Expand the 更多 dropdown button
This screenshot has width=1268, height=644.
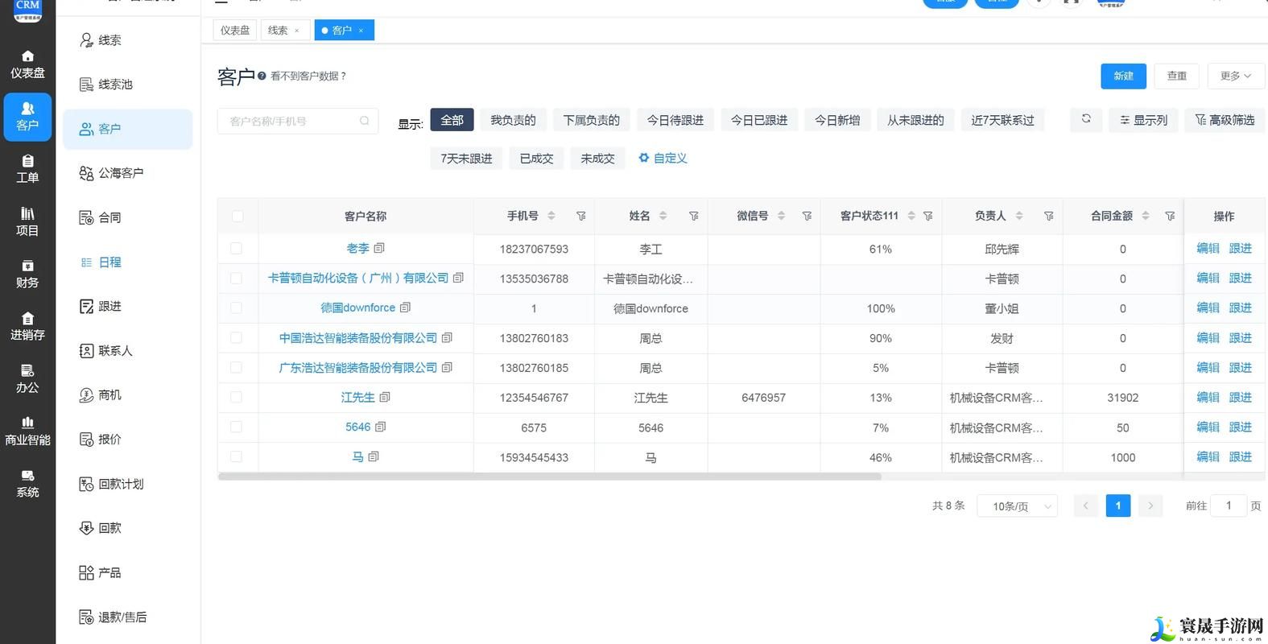tap(1235, 76)
